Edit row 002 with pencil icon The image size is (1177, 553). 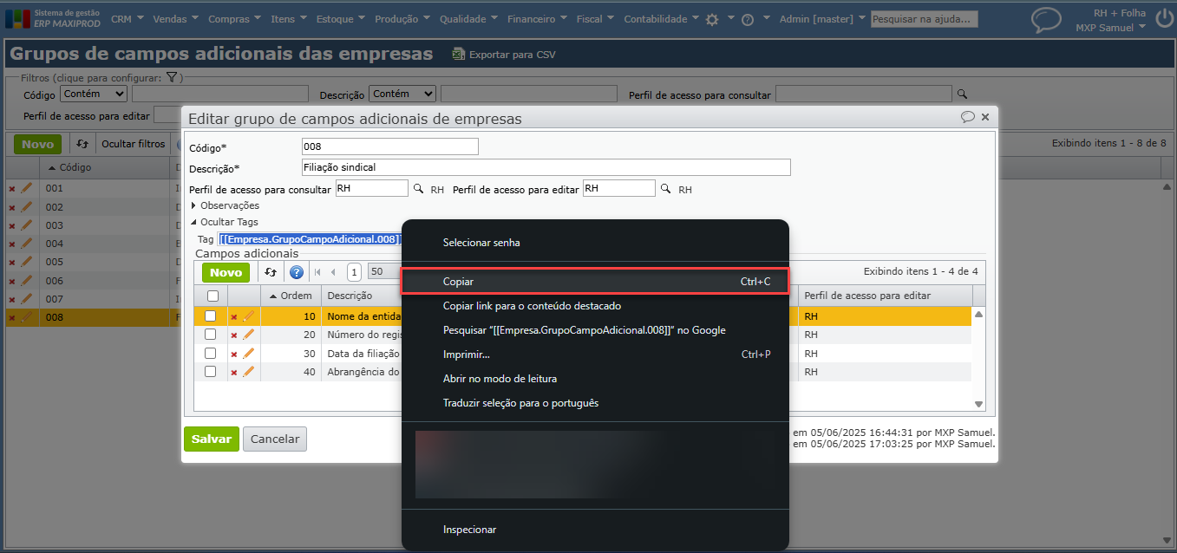[26, 206]
